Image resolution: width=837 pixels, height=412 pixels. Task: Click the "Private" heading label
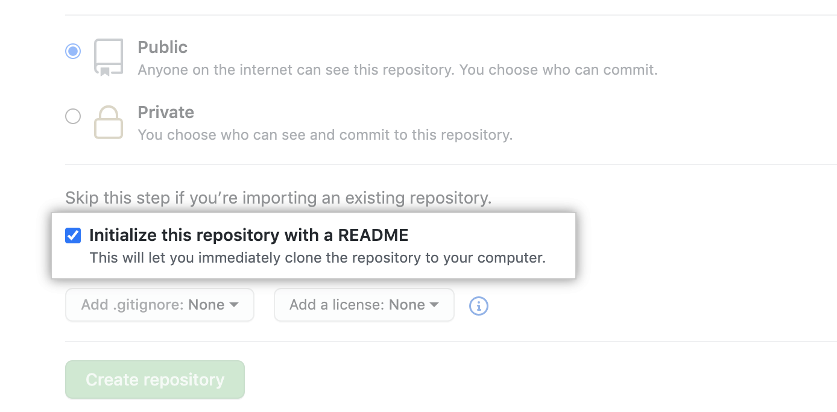(x=166, y=112)
